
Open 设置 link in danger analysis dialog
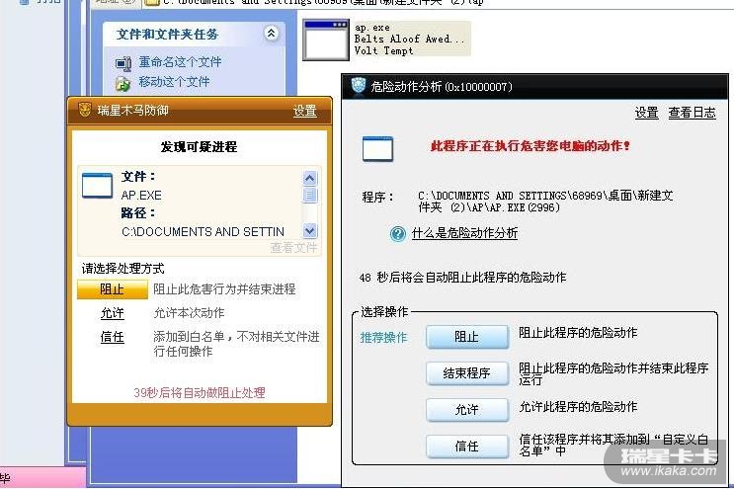(x=646, y=113)
